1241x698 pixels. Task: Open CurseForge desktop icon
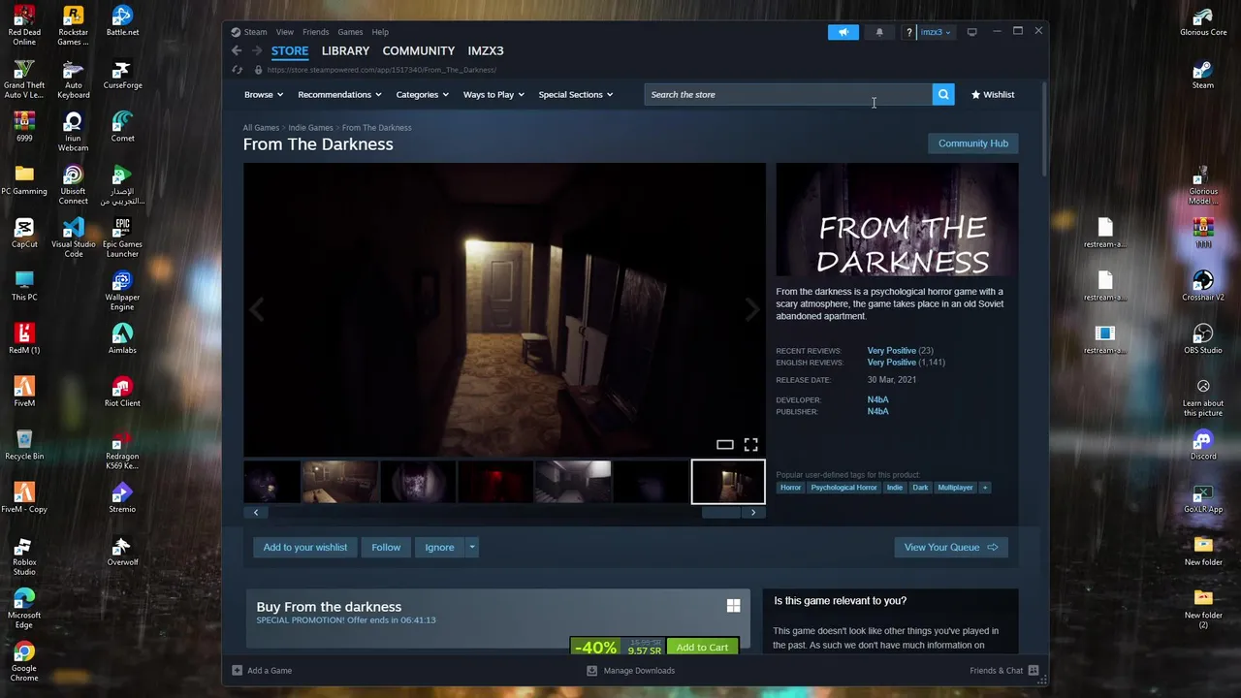point(122,75)
